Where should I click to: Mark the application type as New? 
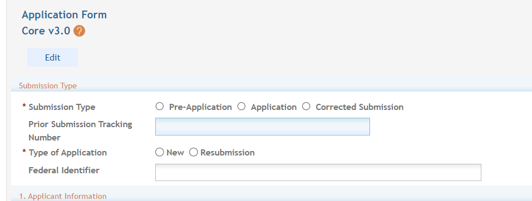(160, 152)
